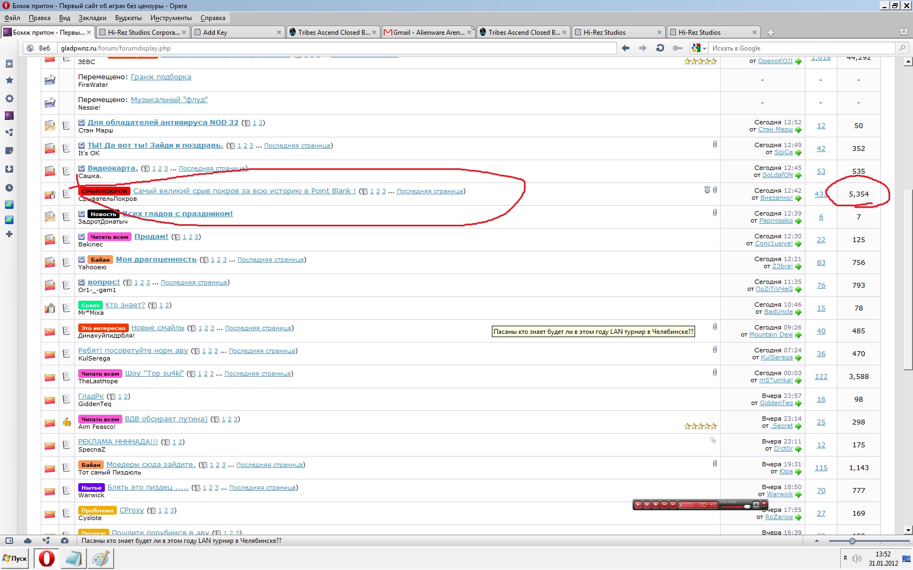Open last page of Моя драгоценность thread
The height and width of the screenshot is (570, 913).
[x=270, y=259]
